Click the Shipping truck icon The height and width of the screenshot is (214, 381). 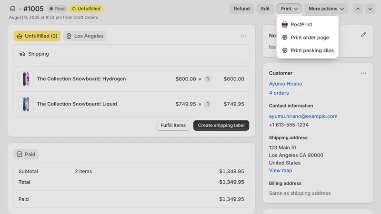pyautogui.click(x=22, y=54)
